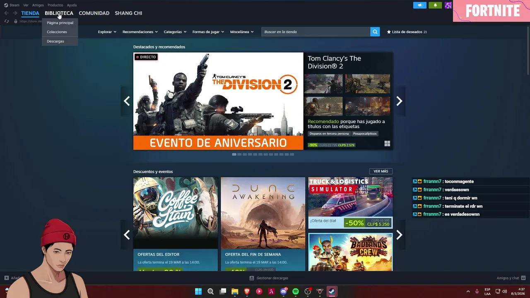The height and width of the screenshot is (298, 530).
Task: Reload the store page with refresh icon
Action: point(6,21)
